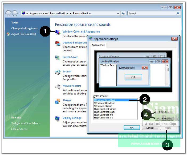Screen dimensions: 187x155
Task: Open the Theme link
Action: [67, 100]
